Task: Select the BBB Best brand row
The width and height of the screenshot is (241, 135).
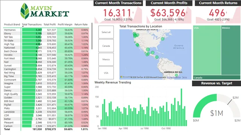Action: point(46,101)
